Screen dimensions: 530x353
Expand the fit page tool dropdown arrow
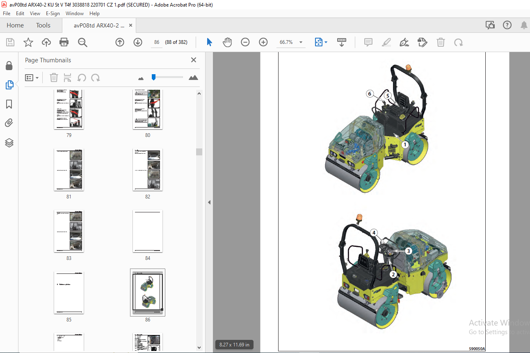(326, 42)
